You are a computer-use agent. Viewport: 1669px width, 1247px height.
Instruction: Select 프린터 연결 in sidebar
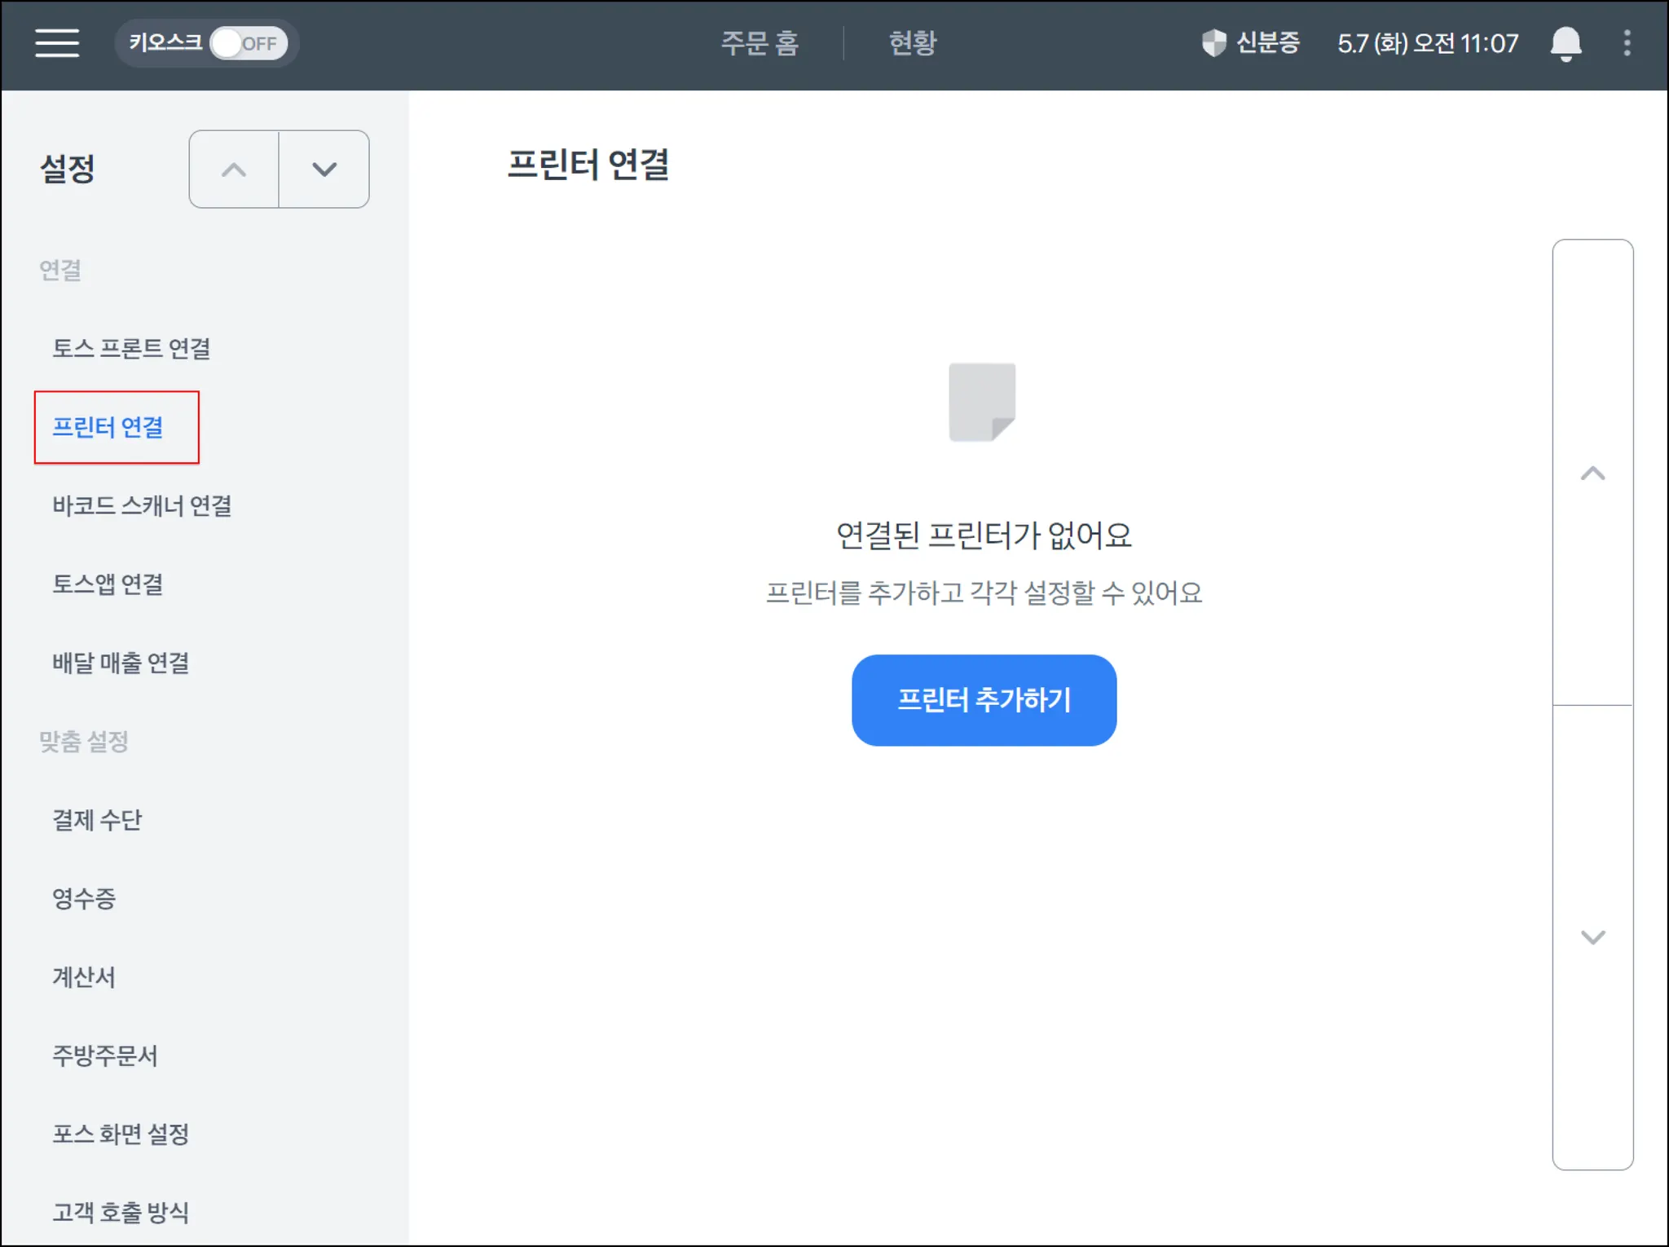coord(108,427)
